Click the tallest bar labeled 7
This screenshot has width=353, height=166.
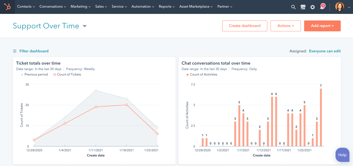click(321, 117)
